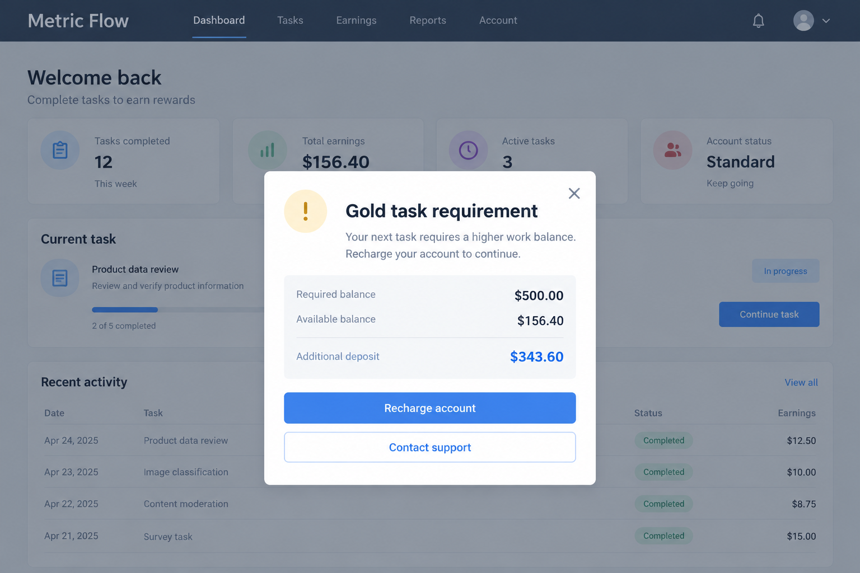Click the Image classification task row

[429, 472]
